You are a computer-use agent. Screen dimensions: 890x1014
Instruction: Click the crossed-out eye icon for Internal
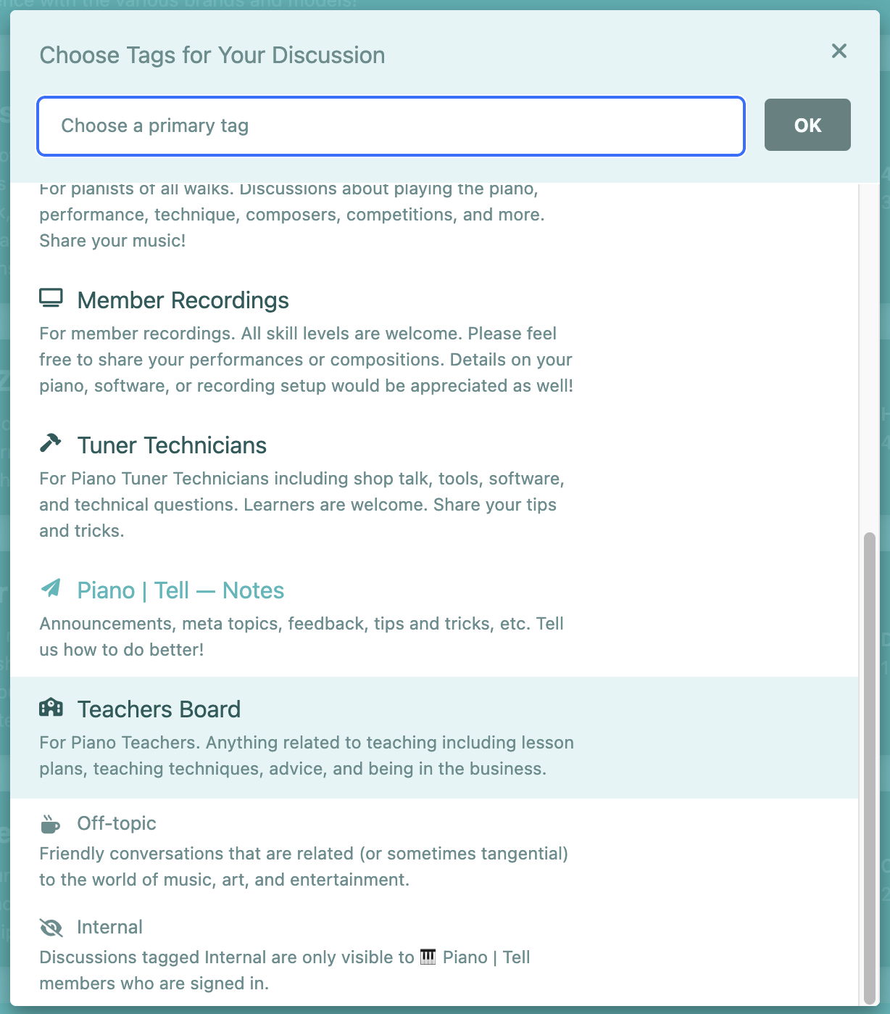(51, 928)
